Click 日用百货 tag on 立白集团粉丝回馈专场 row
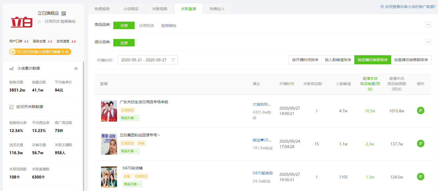Viewport: 438px width, 191px height. tap(127, 143)
